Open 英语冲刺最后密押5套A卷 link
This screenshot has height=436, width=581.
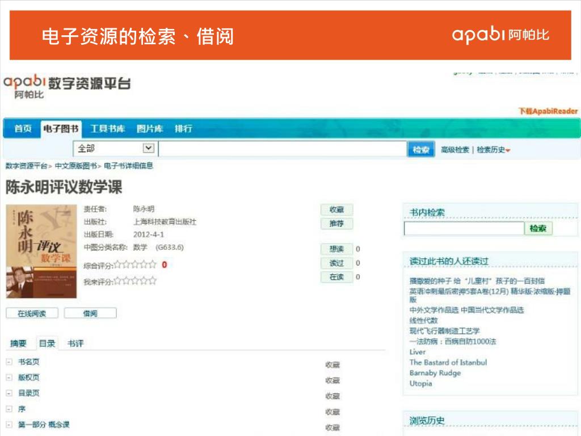point(490,295)
